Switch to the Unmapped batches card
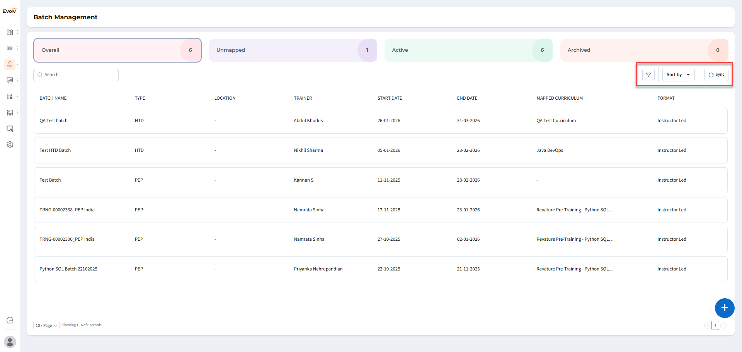This screenshot has width=742, height=352. 293,50
